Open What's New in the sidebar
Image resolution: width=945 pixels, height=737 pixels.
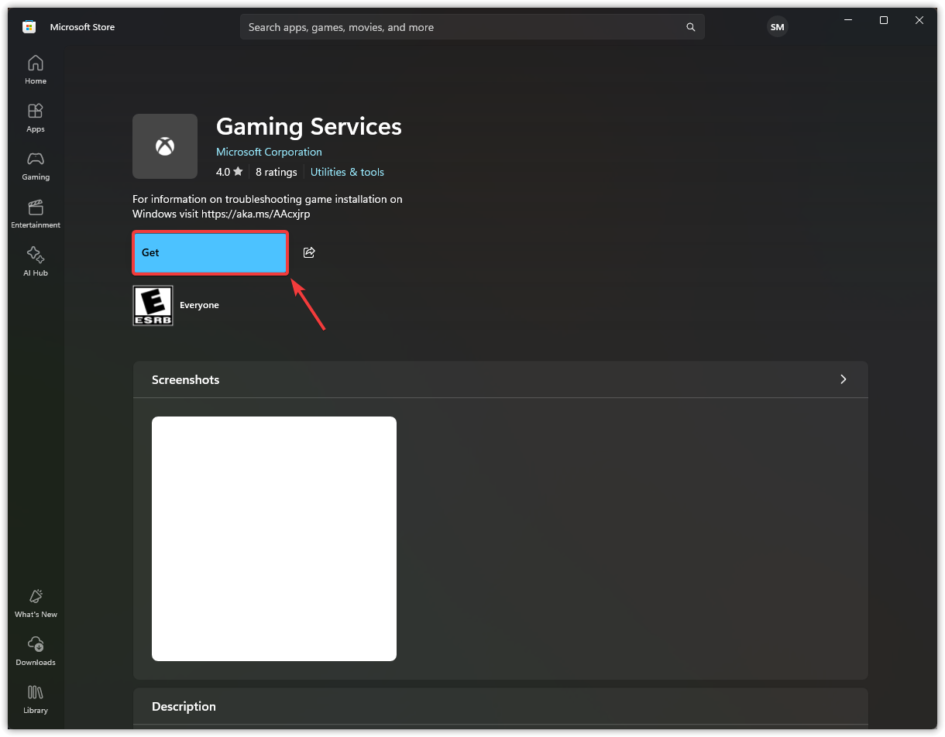[36, 603]
